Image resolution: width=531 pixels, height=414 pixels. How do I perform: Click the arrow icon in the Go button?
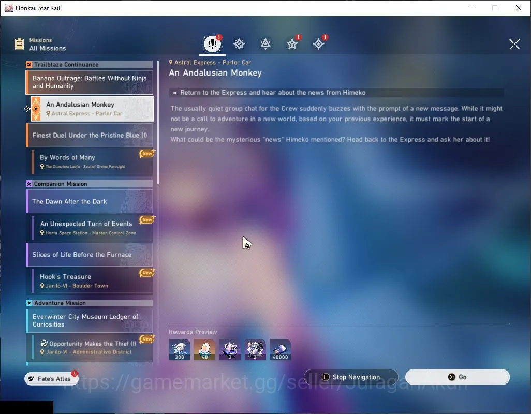pos(451,377)
